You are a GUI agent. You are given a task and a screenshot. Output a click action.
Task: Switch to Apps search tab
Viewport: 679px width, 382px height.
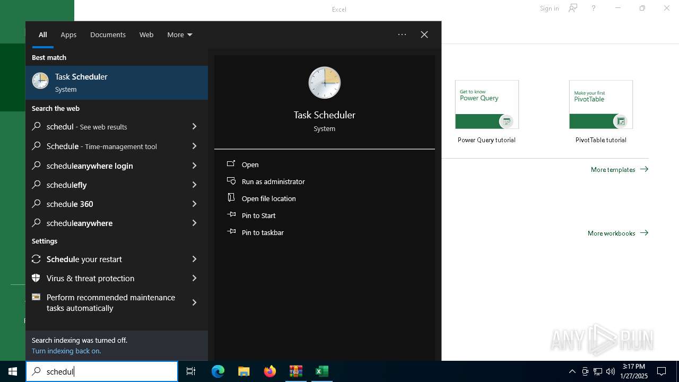coord(68,34)
